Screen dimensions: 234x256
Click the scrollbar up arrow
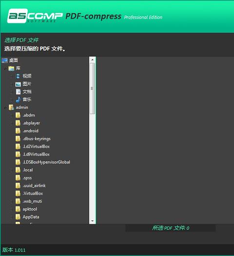tap(93, 60)
